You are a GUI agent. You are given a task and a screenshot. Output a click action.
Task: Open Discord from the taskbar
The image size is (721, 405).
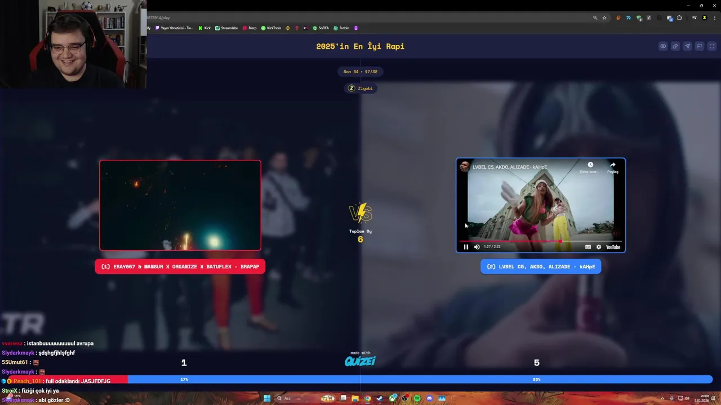(x=429, y=399)
